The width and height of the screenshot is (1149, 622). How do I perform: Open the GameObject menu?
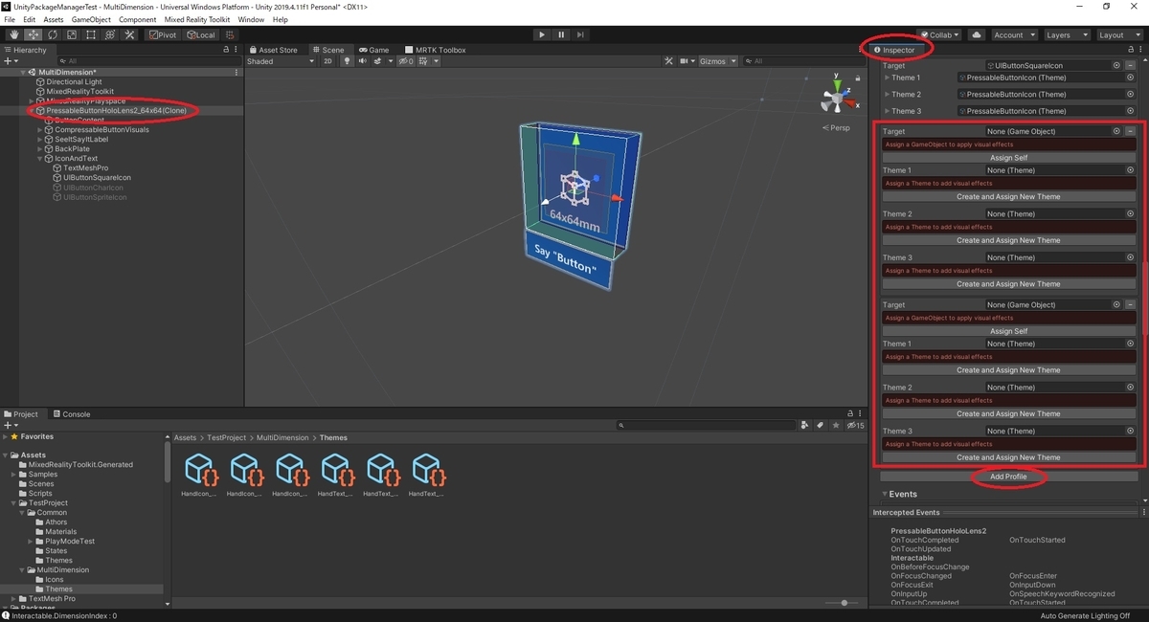coord(91,19)
